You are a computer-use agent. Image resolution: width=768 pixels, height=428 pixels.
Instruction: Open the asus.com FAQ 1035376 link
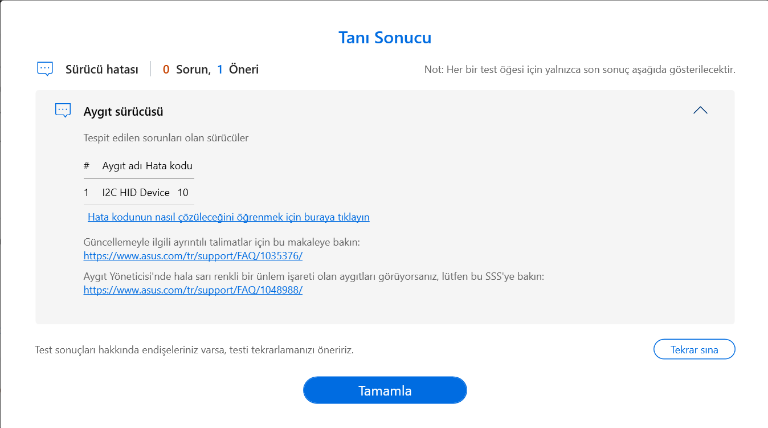pos(193,256)
